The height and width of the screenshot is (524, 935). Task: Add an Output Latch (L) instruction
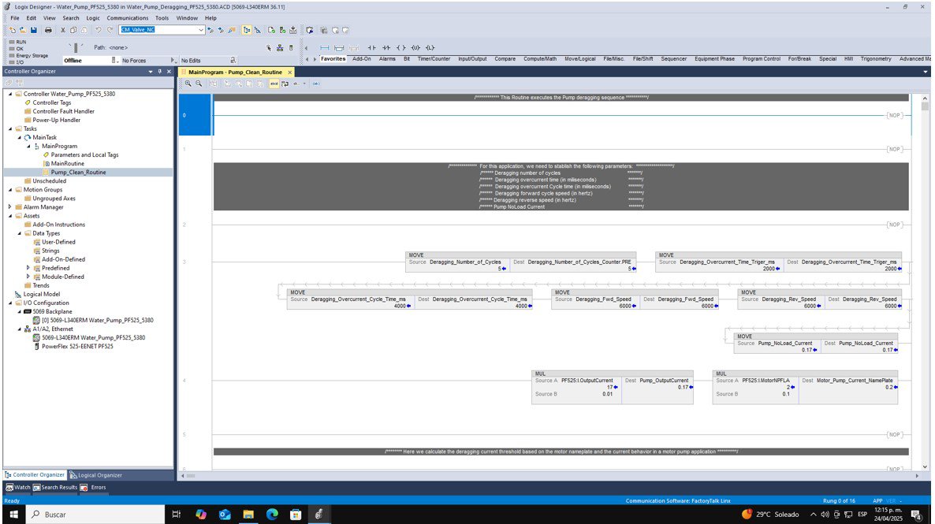[x=430, y=48]
